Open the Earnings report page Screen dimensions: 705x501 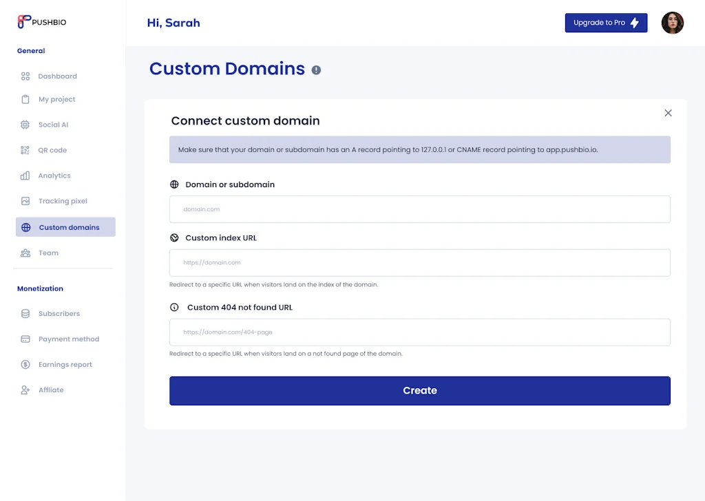point(65,364)
